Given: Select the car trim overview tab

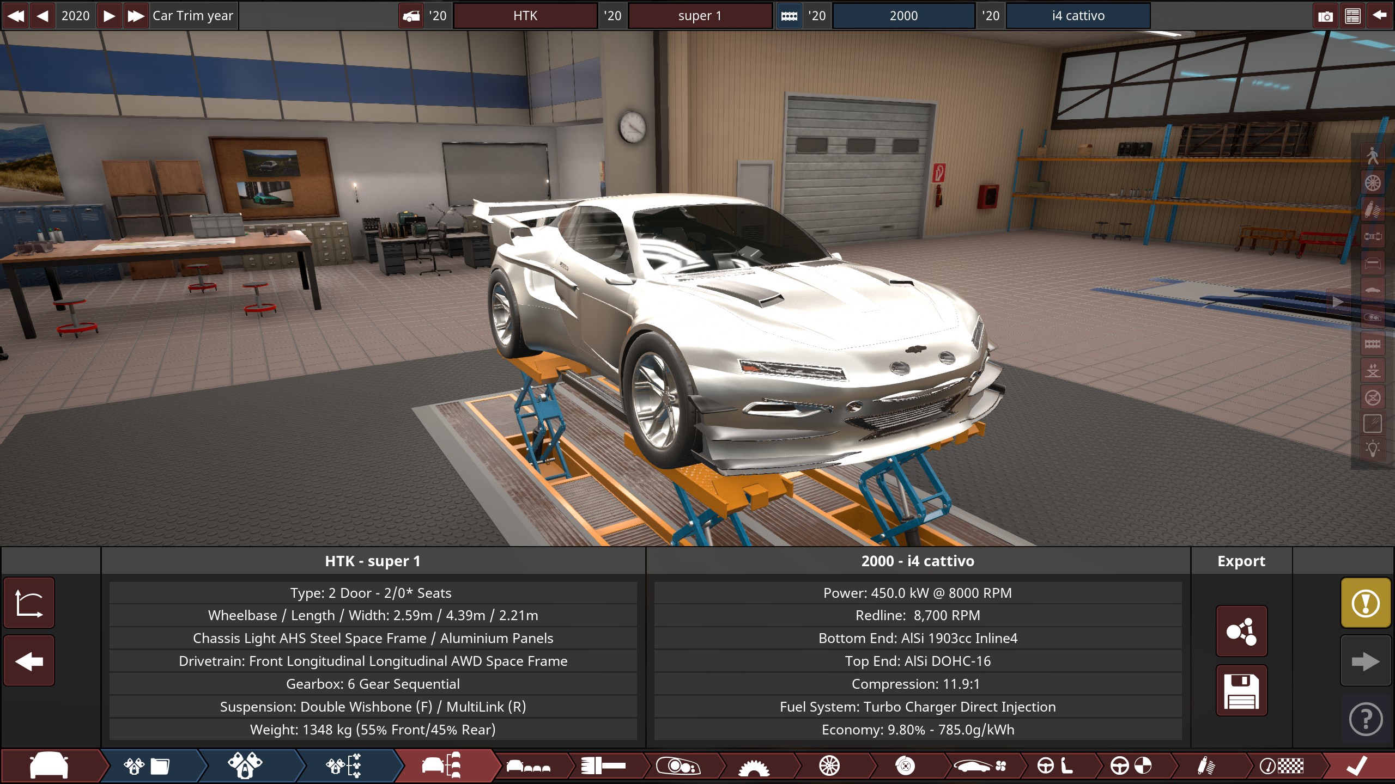Looking at the screenshot, I should point(441,766).
